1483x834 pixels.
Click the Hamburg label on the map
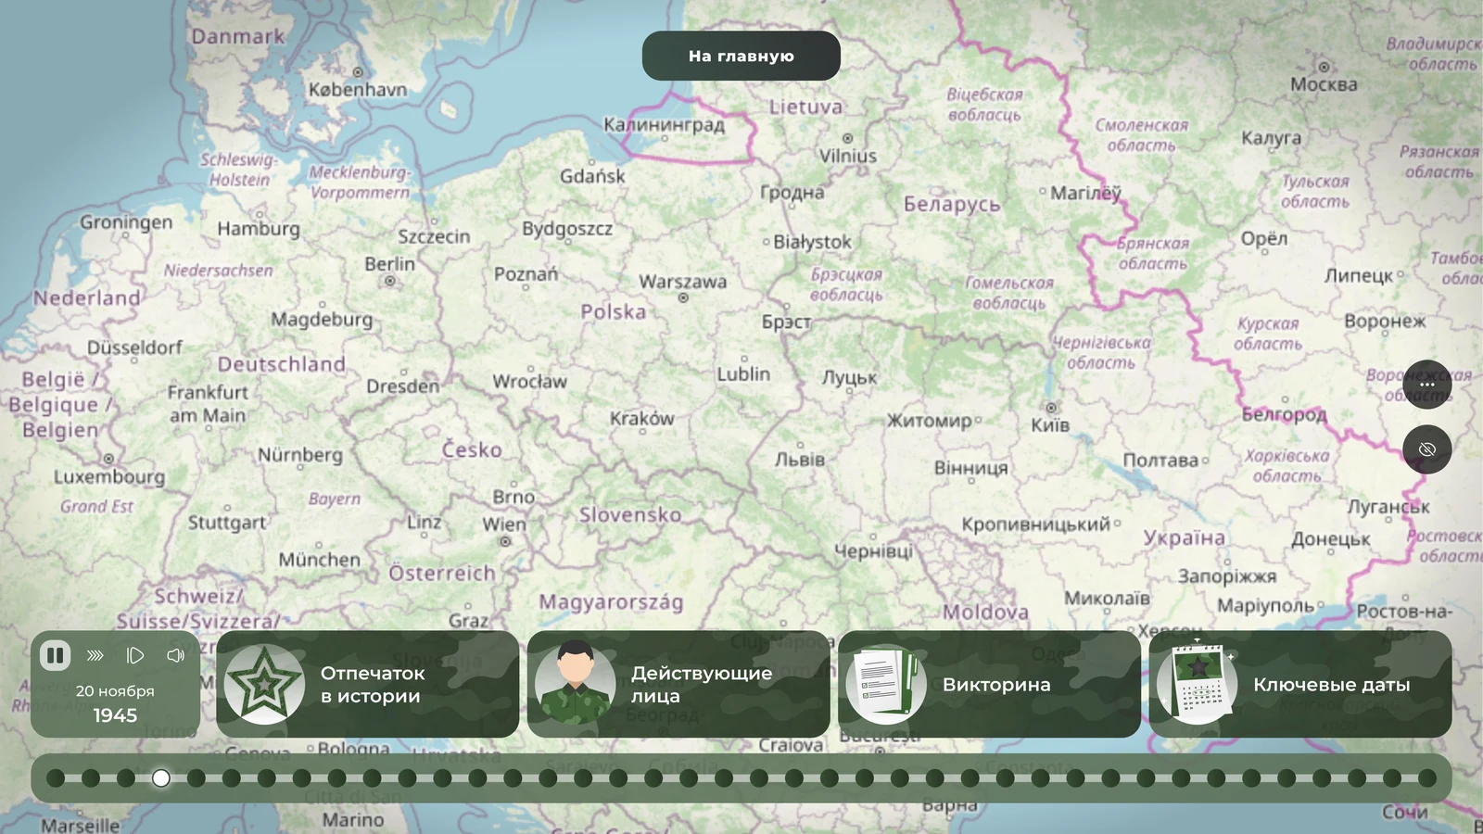click(259, 229)
